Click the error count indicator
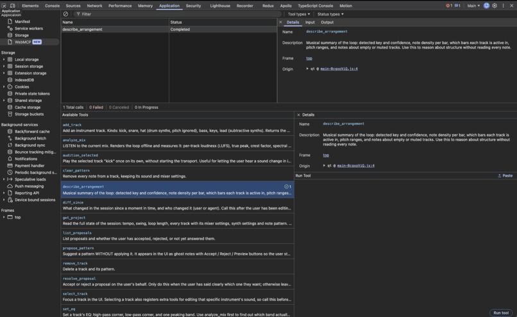517x317 pixels. 449,6
